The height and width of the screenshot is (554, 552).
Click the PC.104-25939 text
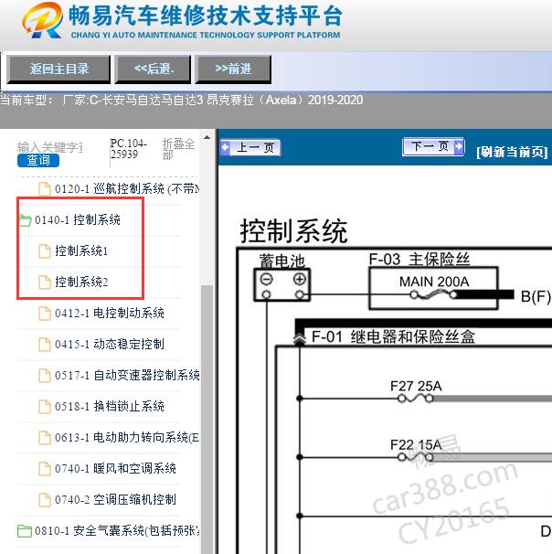point(128,149)
